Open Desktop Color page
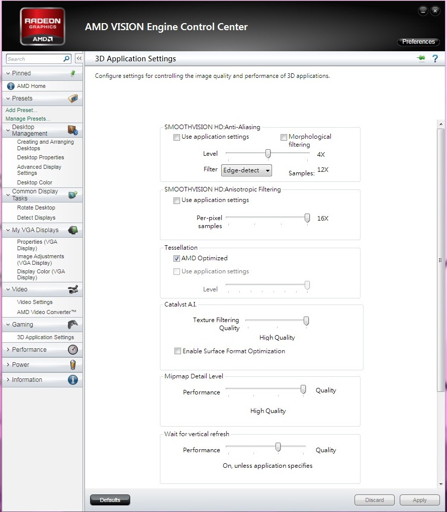 click(35, 182)
